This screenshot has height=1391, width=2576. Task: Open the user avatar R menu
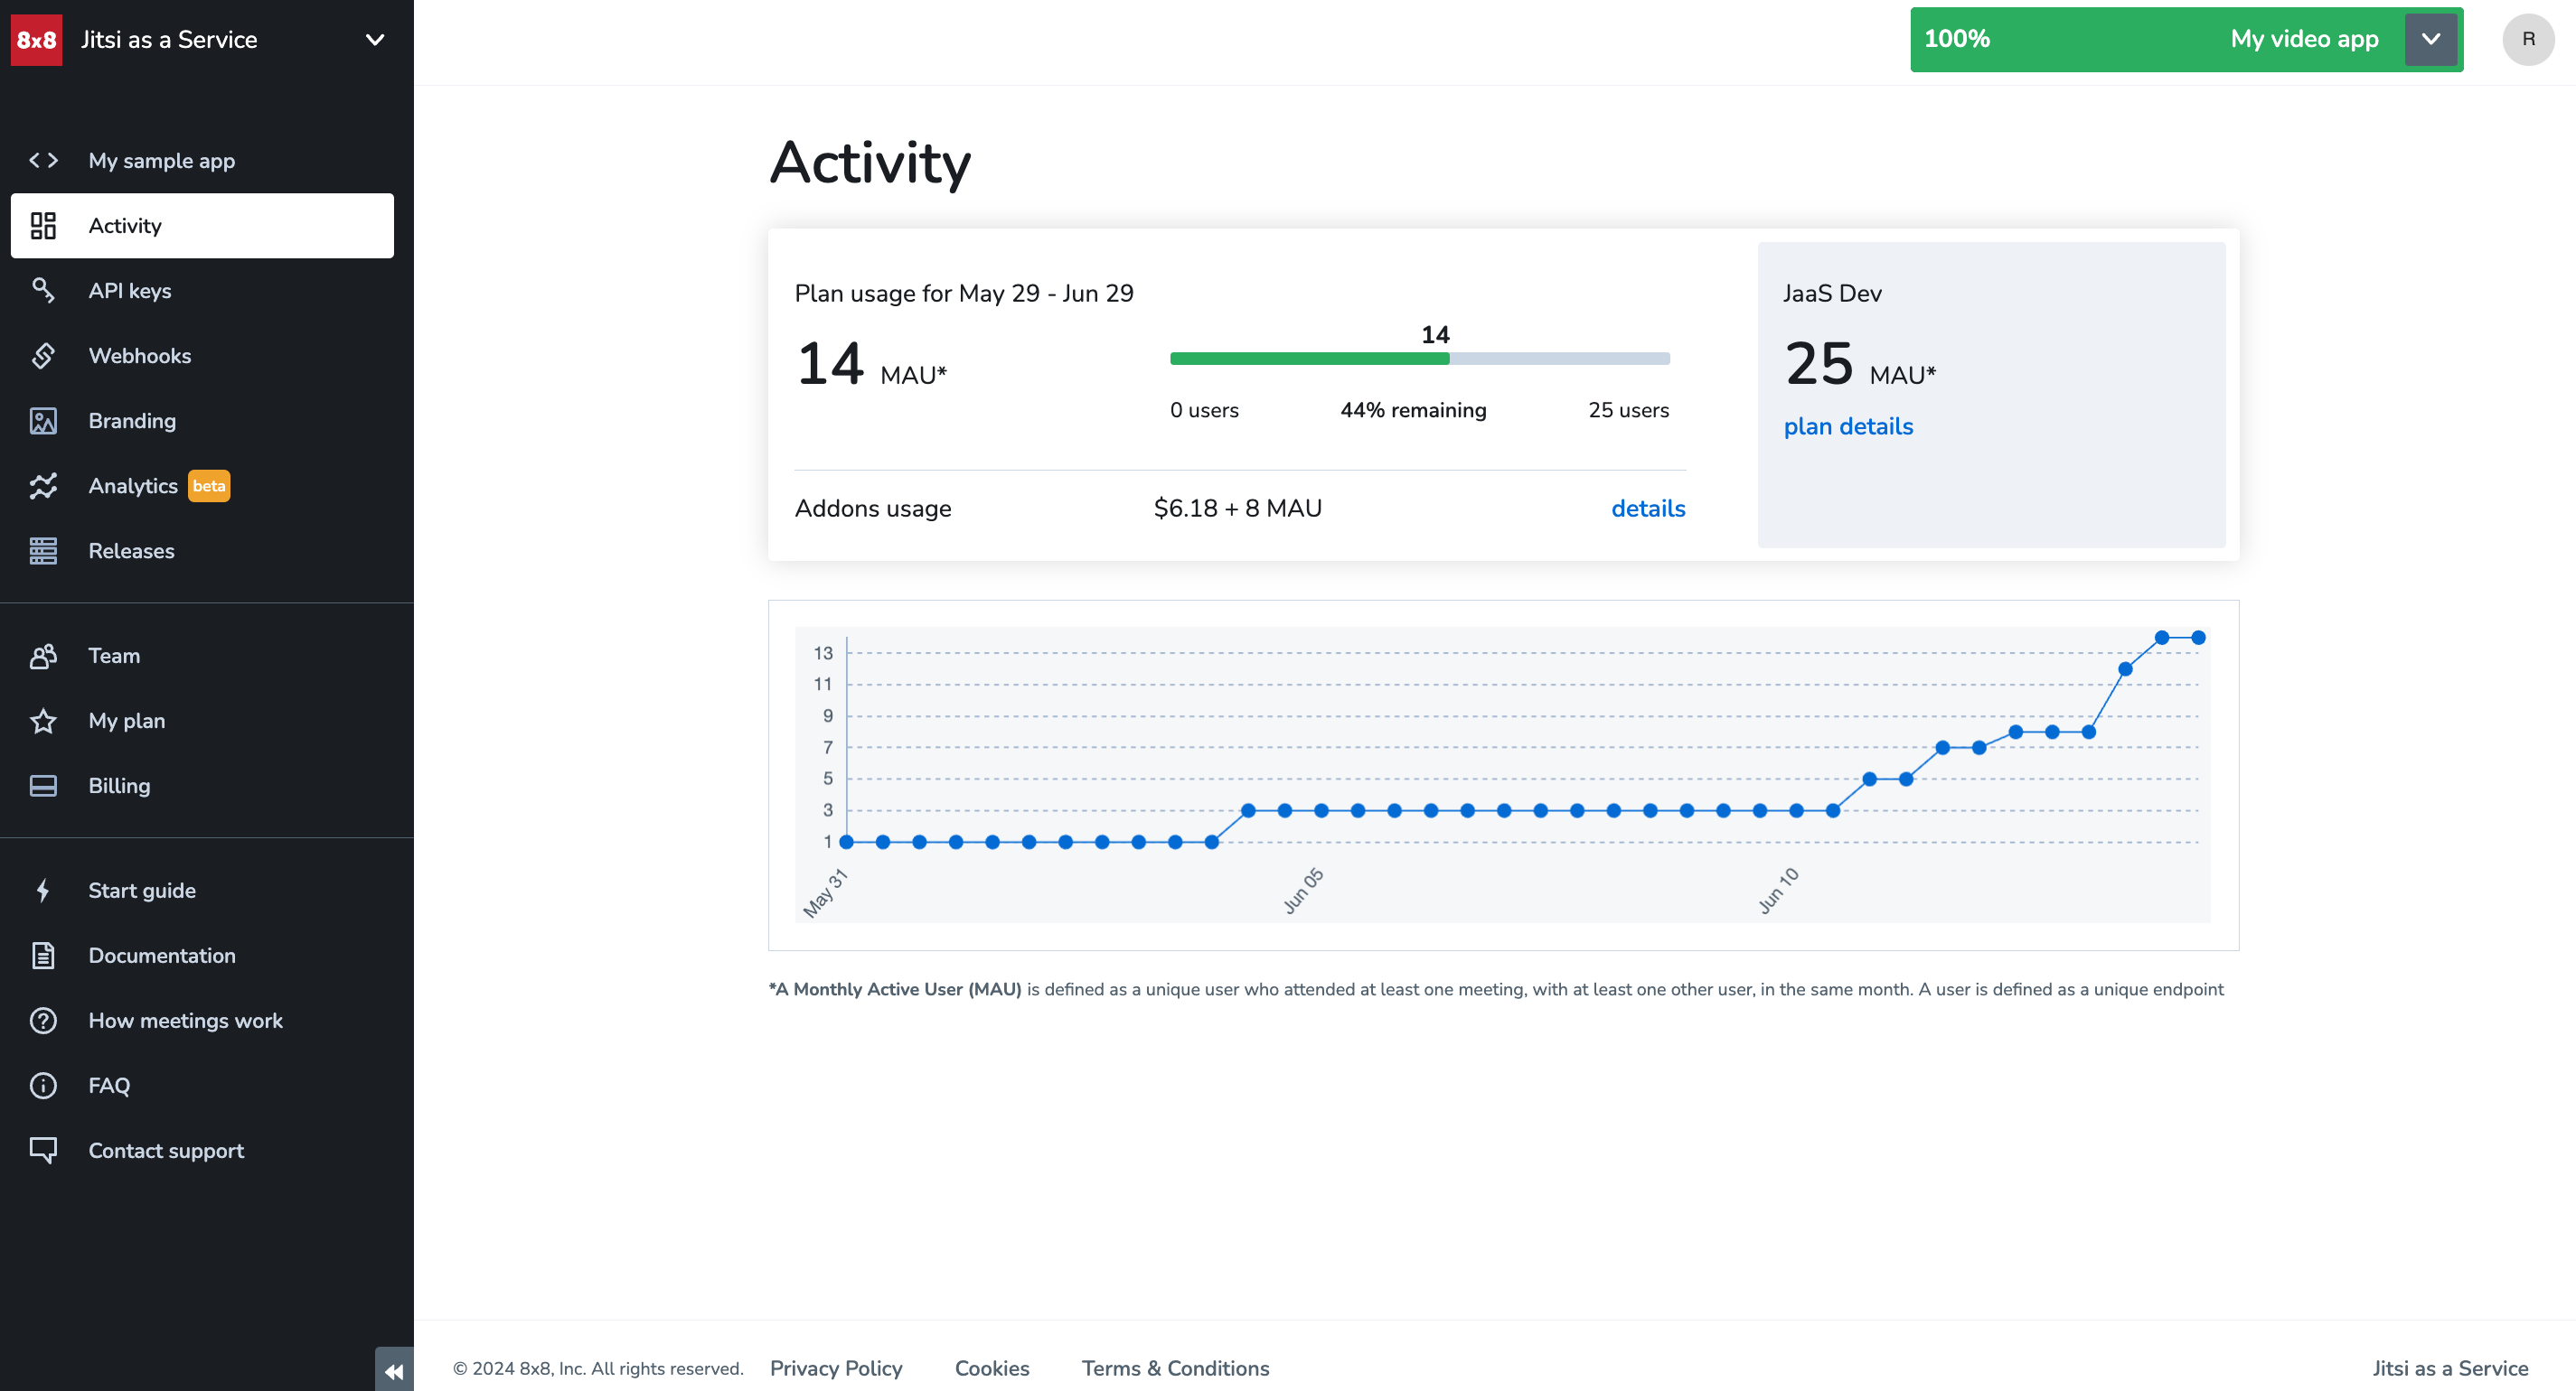click(2527, 39)
